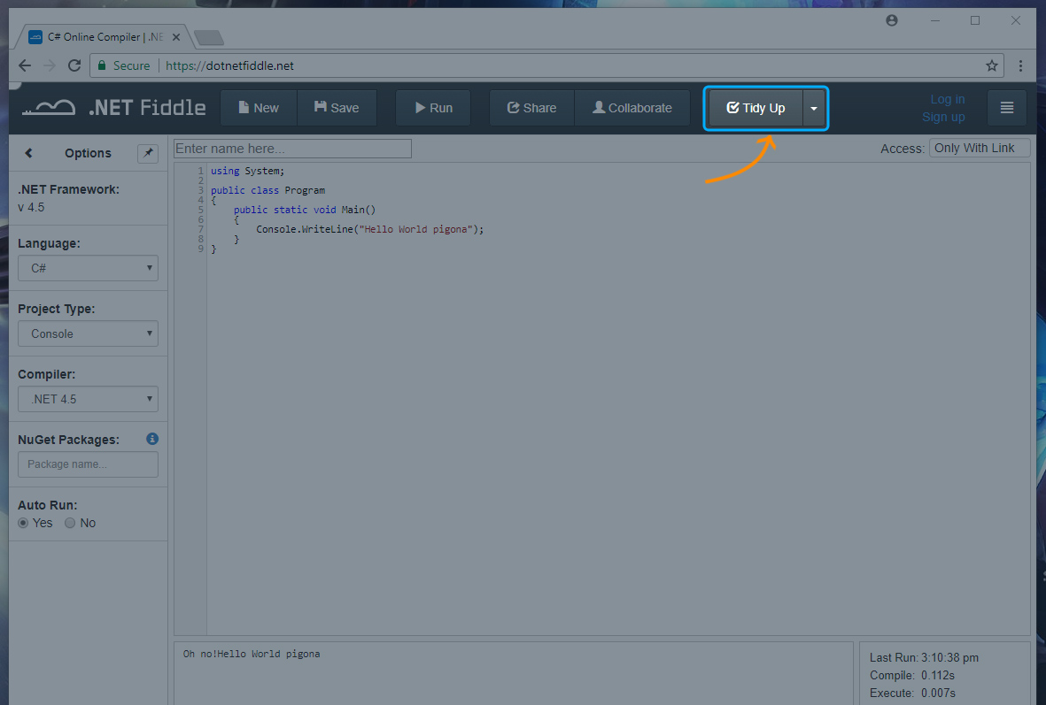
Task: Follow the Log in link
Action: [x=947, y=99]
